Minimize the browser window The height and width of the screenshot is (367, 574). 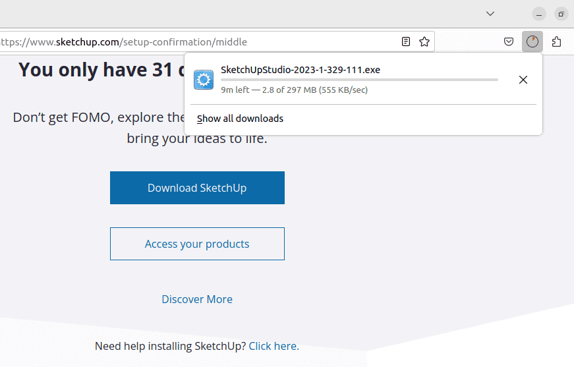539,14
